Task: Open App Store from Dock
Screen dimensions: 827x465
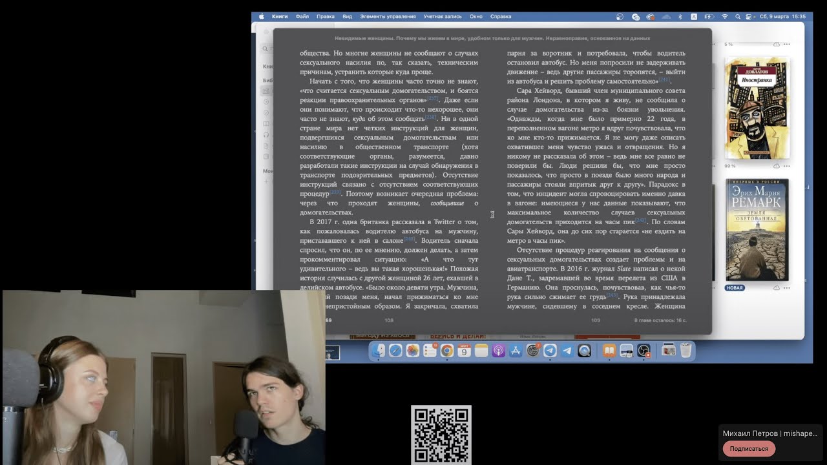Action: click(x=516, y=351)
